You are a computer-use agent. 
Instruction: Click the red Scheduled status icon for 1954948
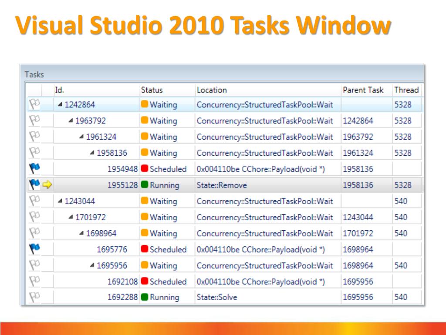[x=145, y=169]
